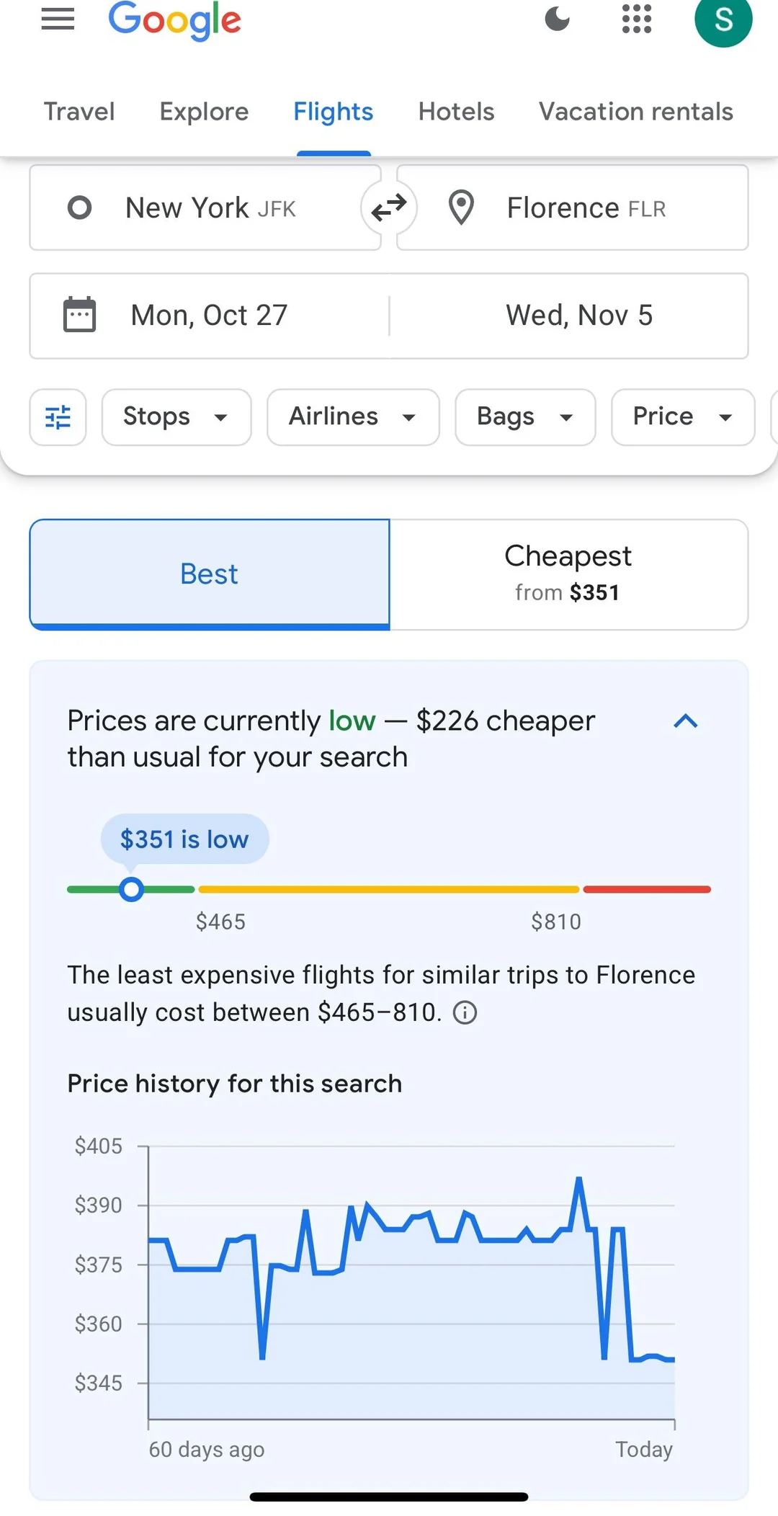The image size is (778, 1516).
Task: Open the Google apps grid
Action: pos(637,19)
